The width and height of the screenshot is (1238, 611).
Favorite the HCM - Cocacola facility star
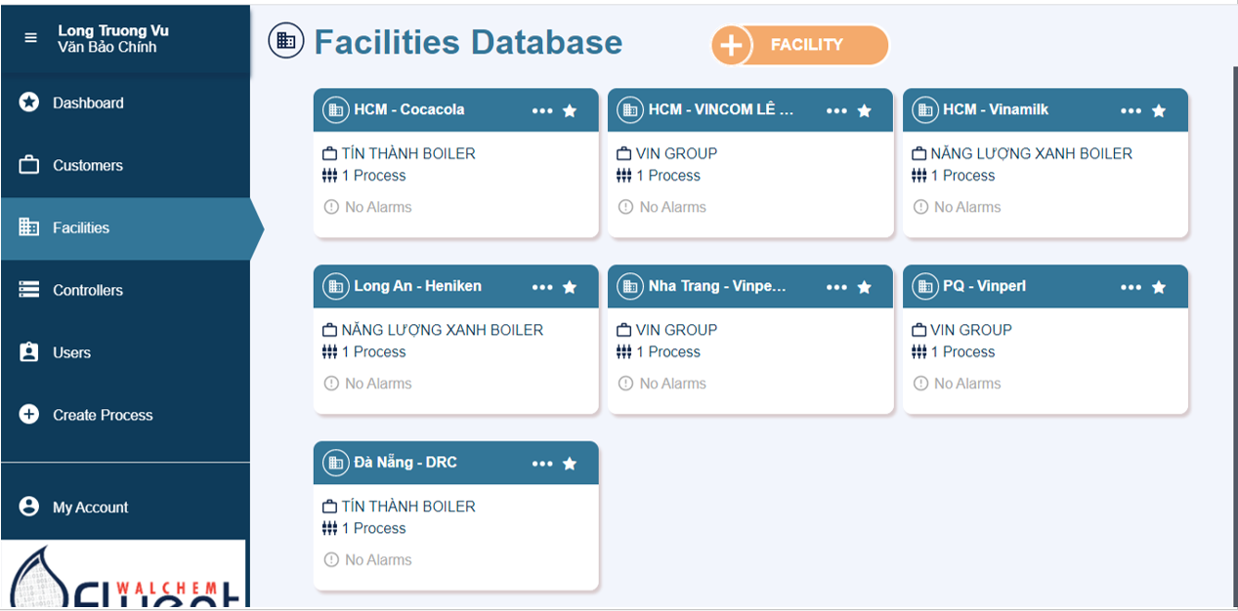tap(570, 110)
